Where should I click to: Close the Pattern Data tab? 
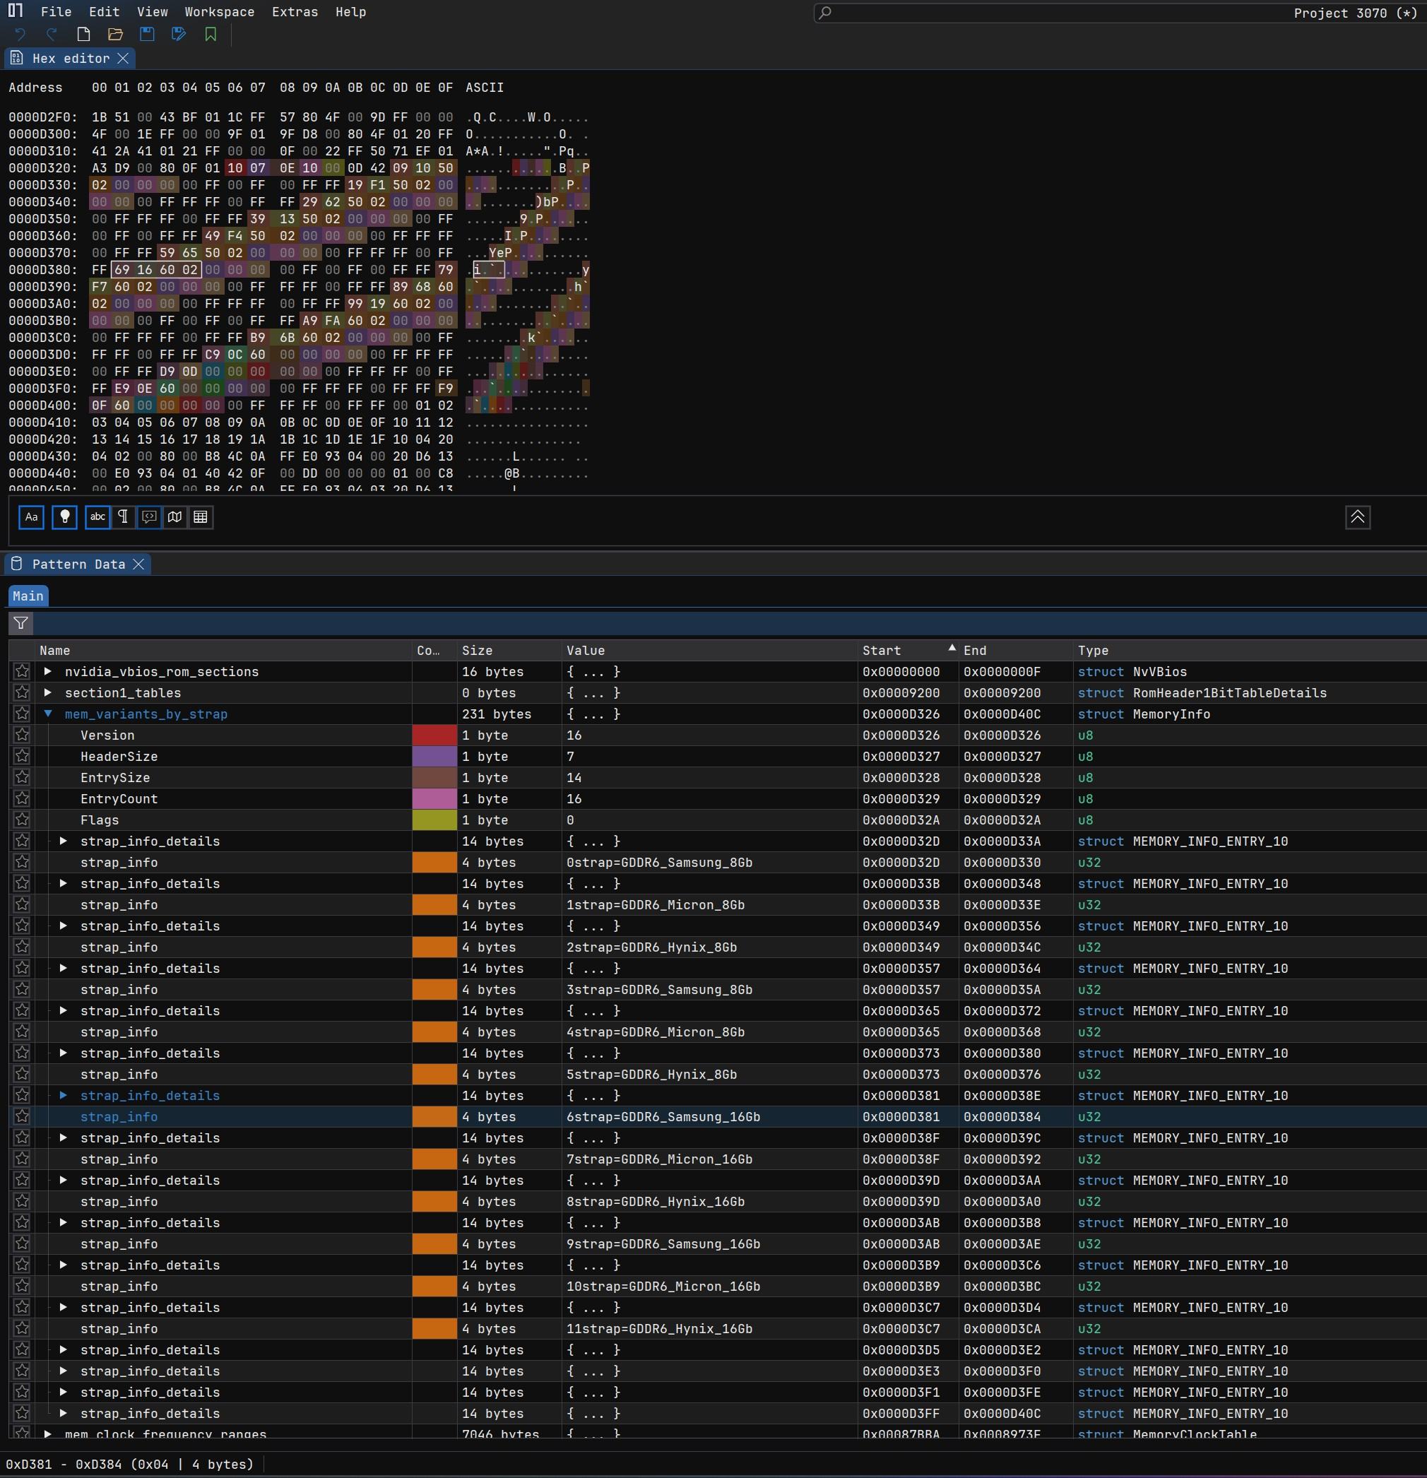point(138,564)
